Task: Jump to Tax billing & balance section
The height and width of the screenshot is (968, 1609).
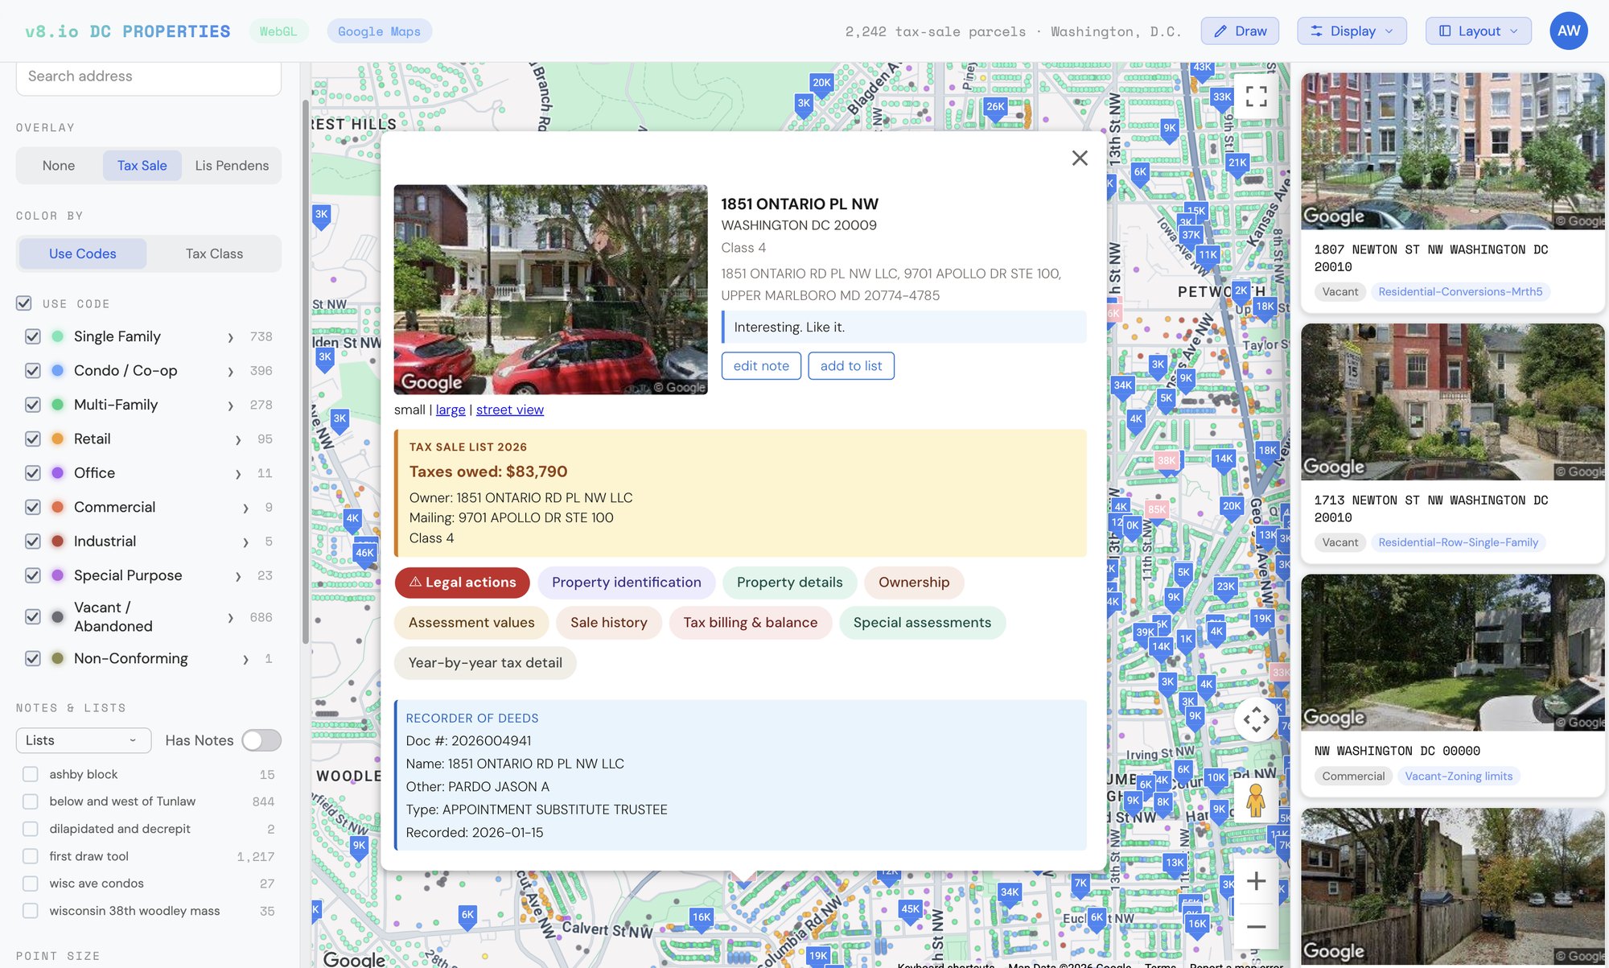Action: point(751,623)
